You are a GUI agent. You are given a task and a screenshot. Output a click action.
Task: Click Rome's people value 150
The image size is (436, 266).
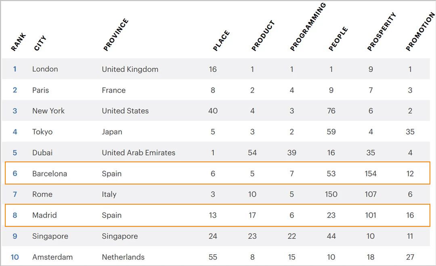[x=331, y=195]
